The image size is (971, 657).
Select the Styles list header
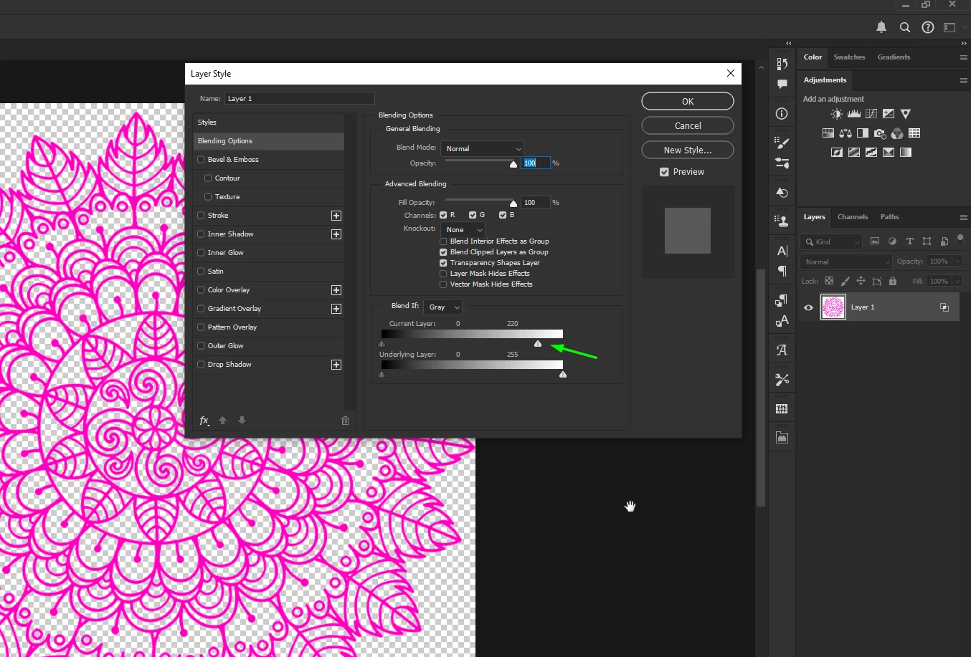269,123
